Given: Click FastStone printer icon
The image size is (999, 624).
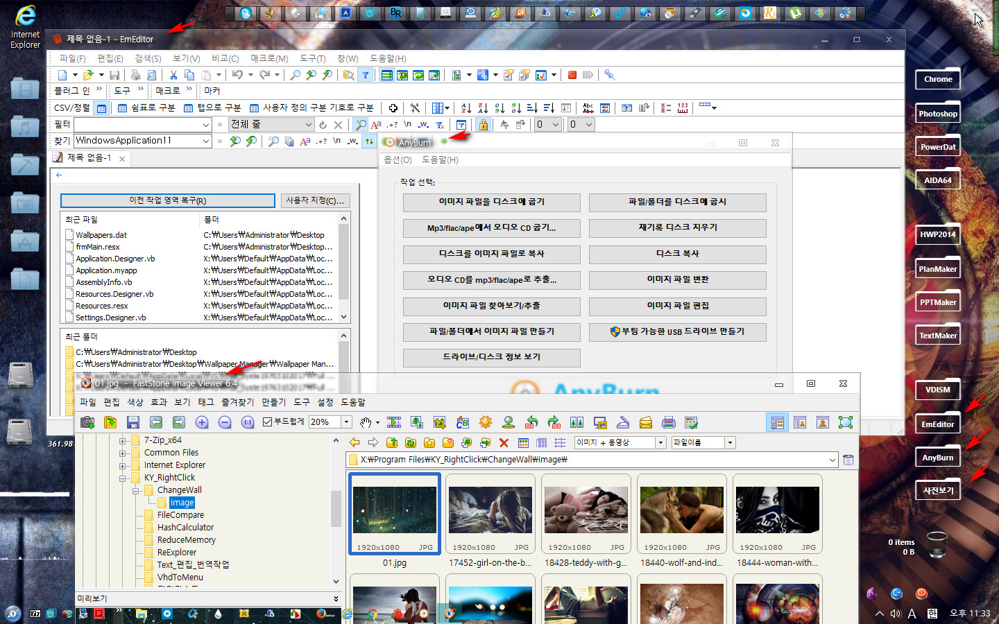Looking at the screenshot, I should pyautogui.click(x=669, y=422).
